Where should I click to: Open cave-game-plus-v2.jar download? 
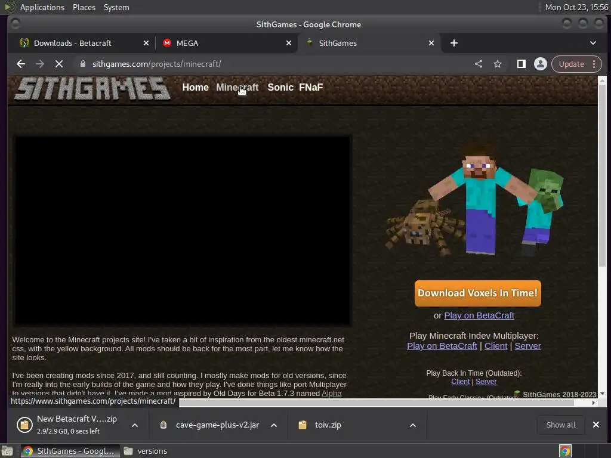point(211,425)
